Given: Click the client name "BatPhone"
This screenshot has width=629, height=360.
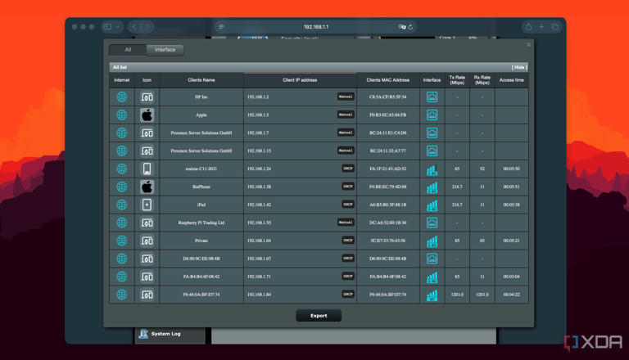Looking at the screenshot, I should point(201,187).
